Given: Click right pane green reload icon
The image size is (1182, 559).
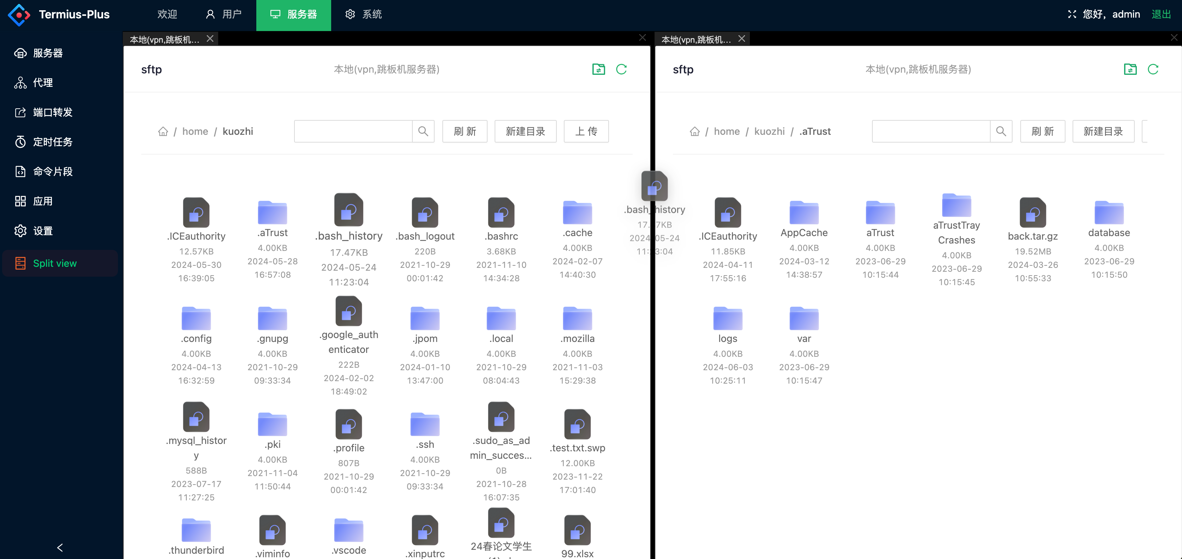Looking at the screenshot, I should [1153, 69].
